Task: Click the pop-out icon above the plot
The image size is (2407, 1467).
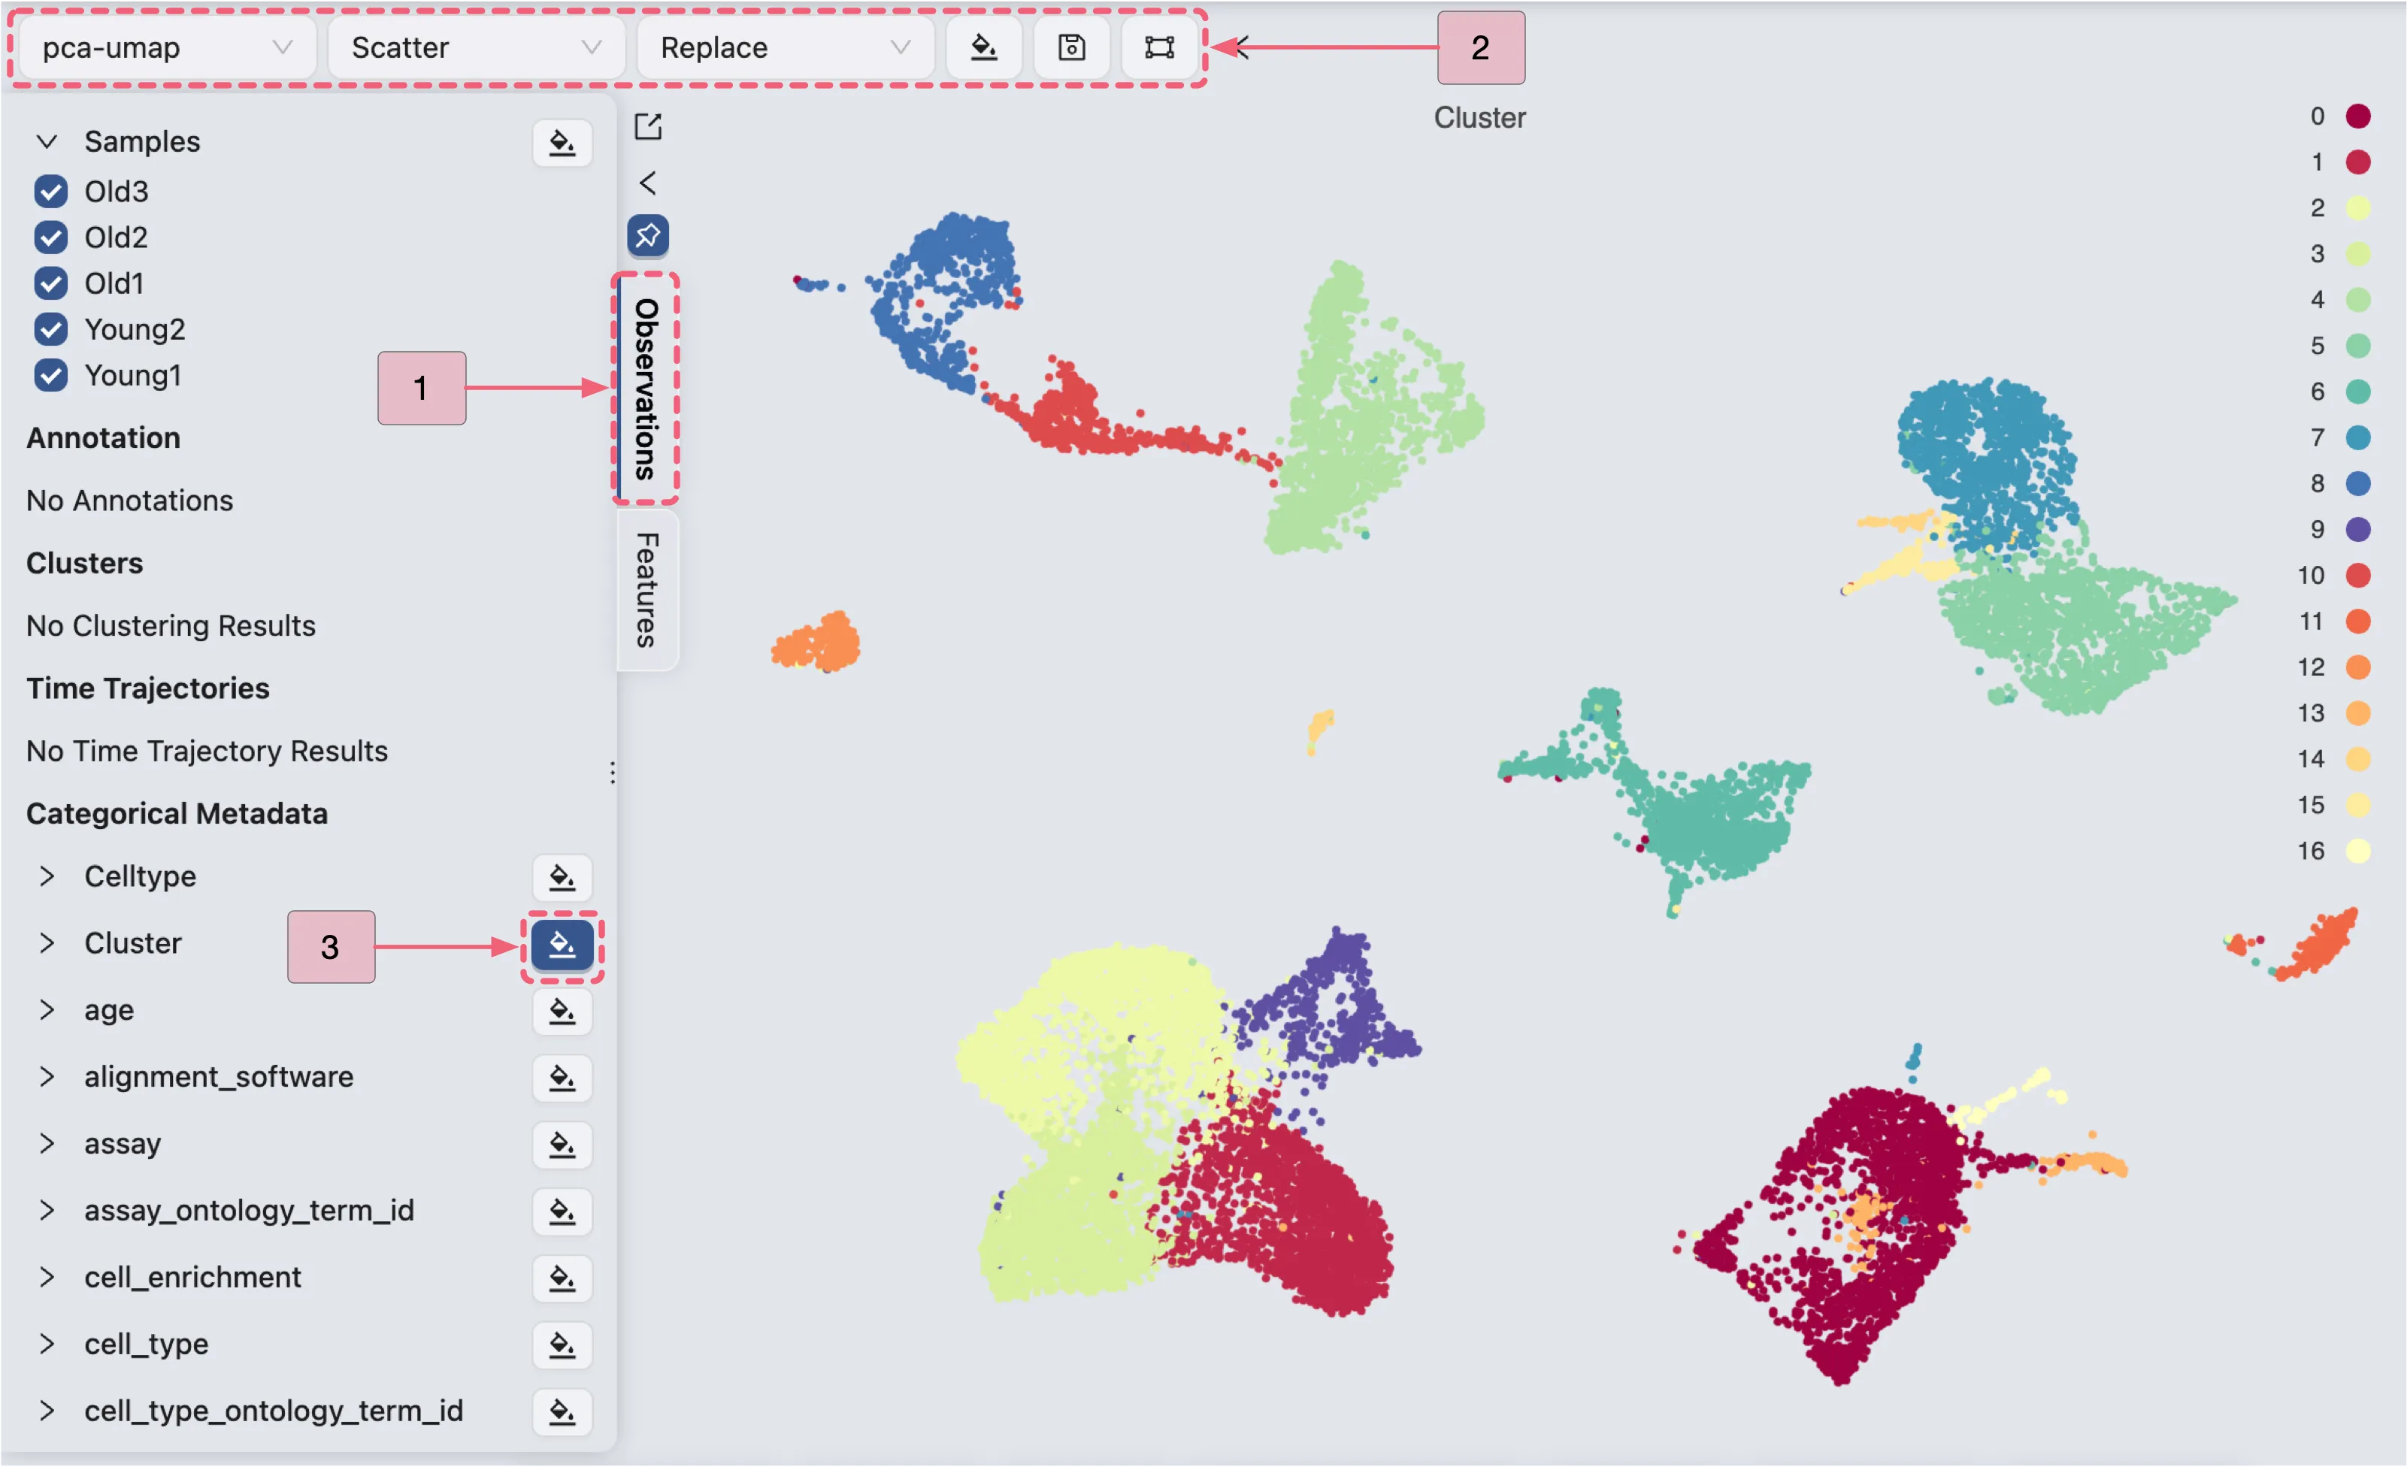Action: point(648,126)
